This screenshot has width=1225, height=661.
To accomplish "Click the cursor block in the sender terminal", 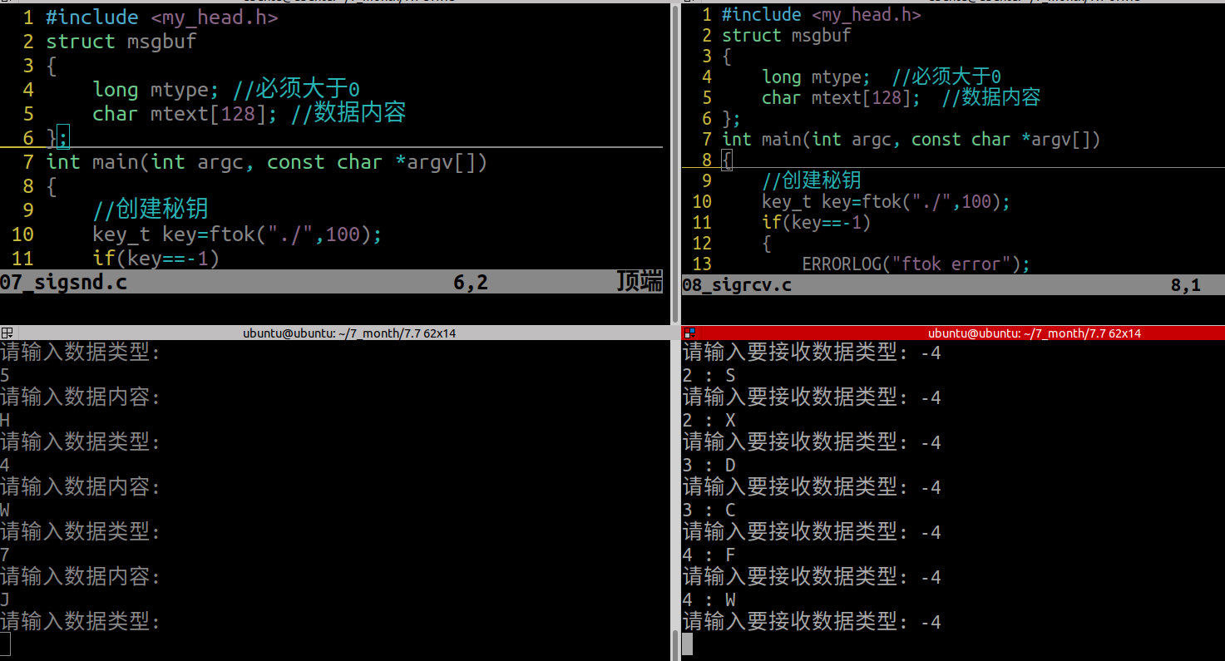I will [5, 644].
